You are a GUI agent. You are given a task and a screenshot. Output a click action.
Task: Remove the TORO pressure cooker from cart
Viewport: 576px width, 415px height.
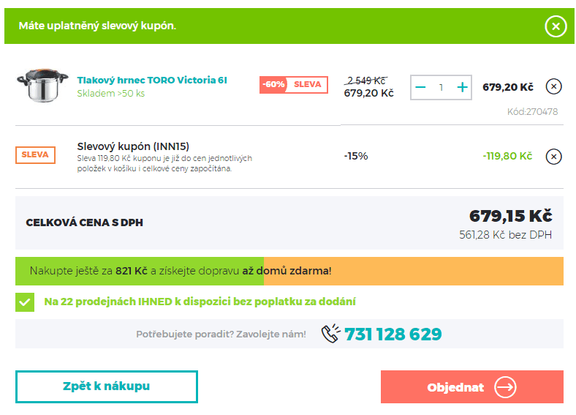pos(553,87)
